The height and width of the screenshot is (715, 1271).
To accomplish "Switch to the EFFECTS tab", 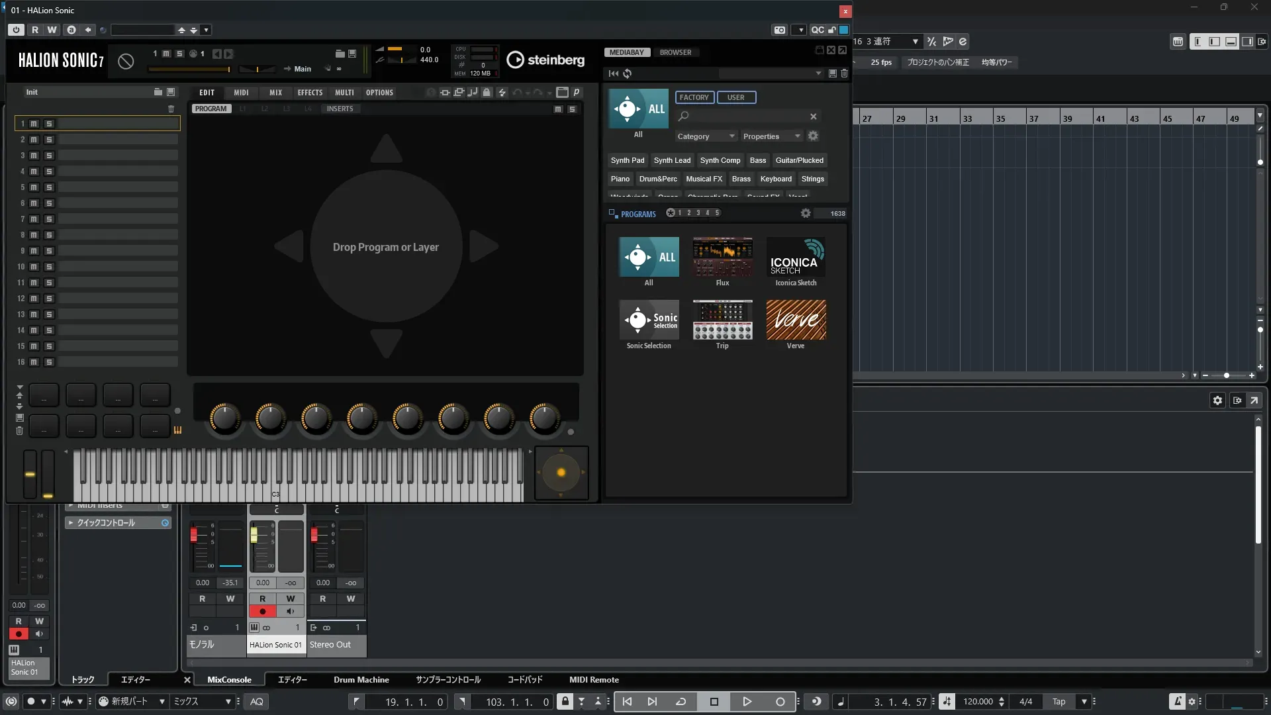I will click(x=310, y=93).
